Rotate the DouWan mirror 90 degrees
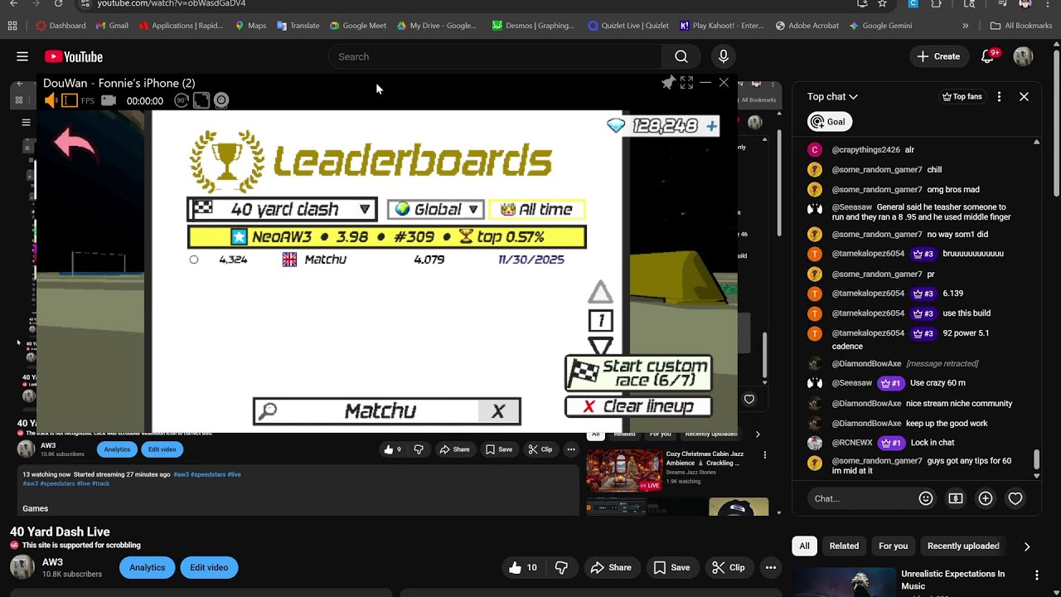 point(182,100)
